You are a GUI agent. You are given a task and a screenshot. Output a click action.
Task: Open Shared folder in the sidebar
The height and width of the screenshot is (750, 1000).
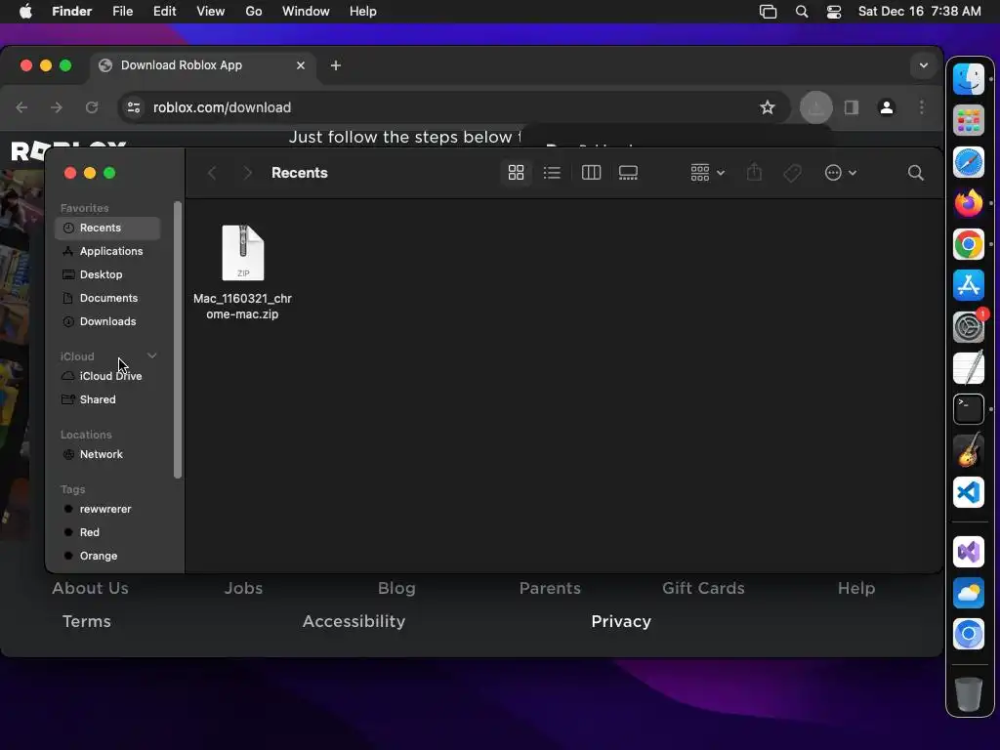coord(107,399)
